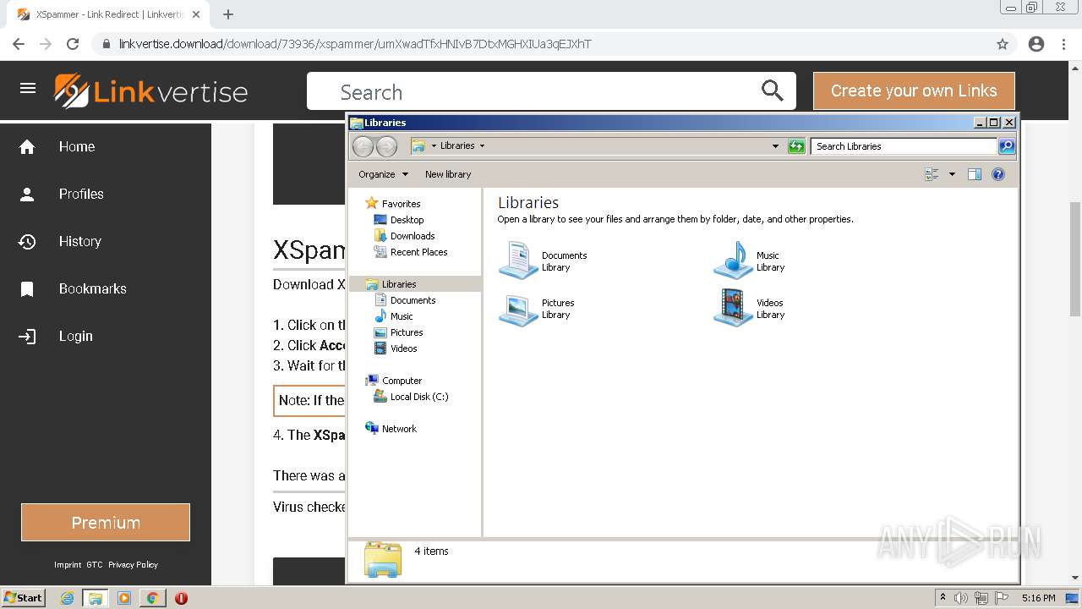
Task: Click the Linkvertise logo
Action: pos(151,91)
